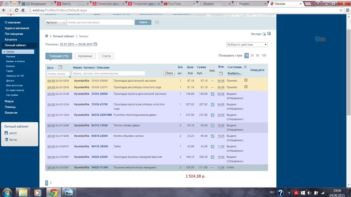Cancel order item 35156-33271
351x197 pixels.
pos(246,87)
